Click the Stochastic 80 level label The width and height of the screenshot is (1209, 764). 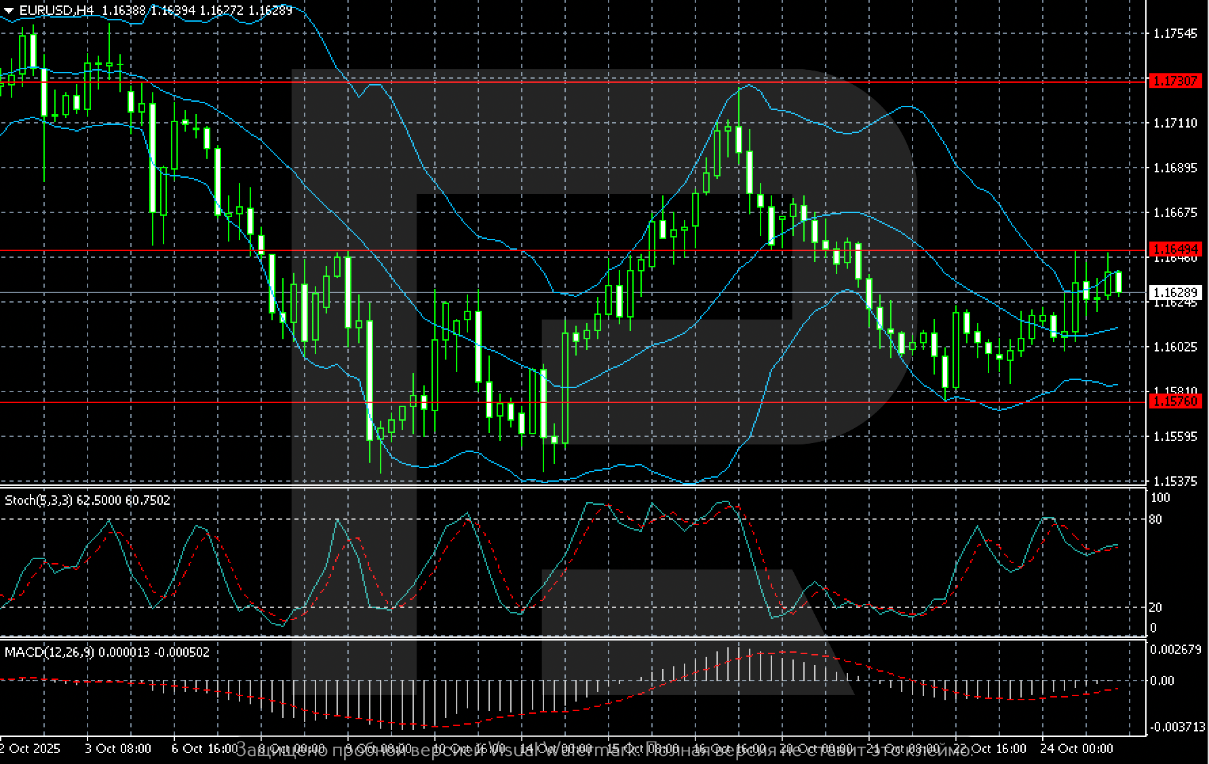(1155, 520)
